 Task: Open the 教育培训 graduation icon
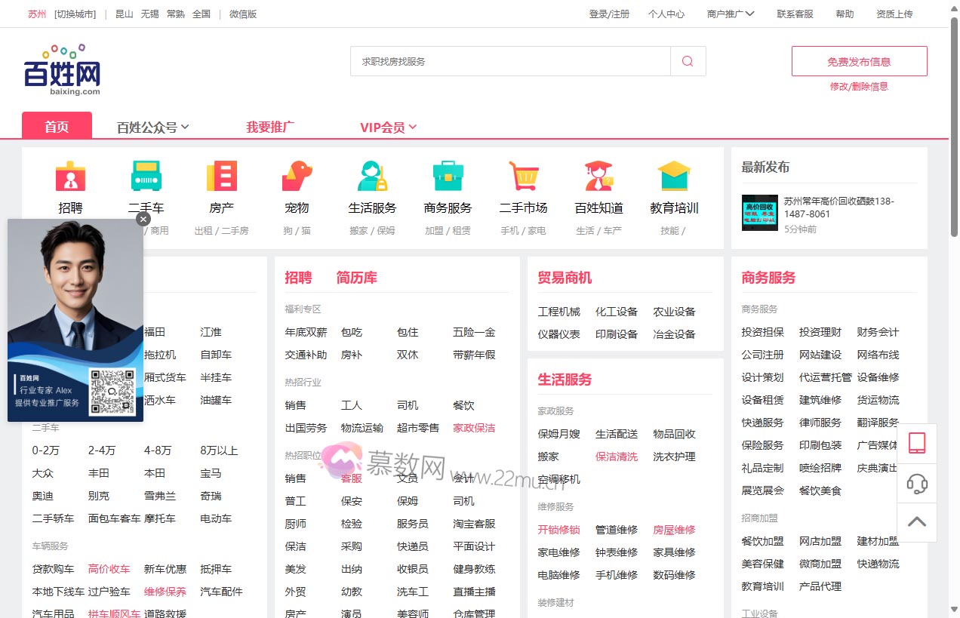click(x=673, y=175)
